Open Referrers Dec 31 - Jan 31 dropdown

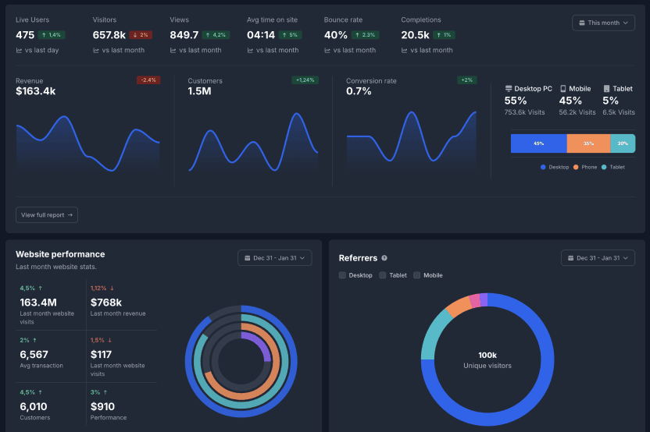pos(598,258)
